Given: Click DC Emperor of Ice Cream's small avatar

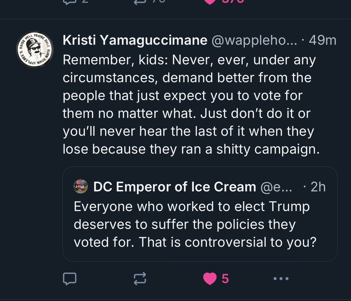Looking at the screenshot, I should (81, 187).
